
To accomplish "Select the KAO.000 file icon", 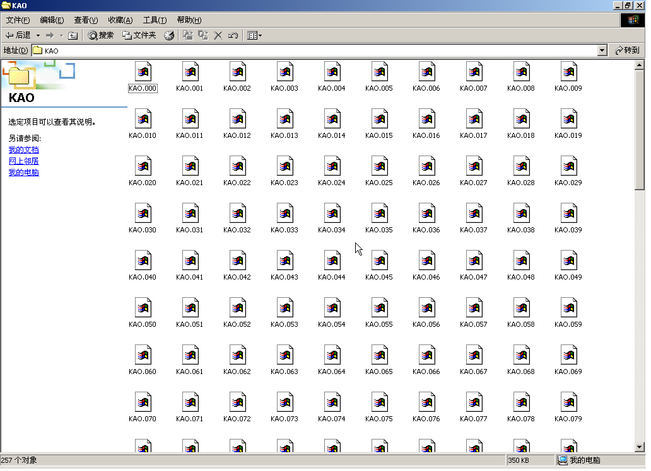I will click(143, 72).
